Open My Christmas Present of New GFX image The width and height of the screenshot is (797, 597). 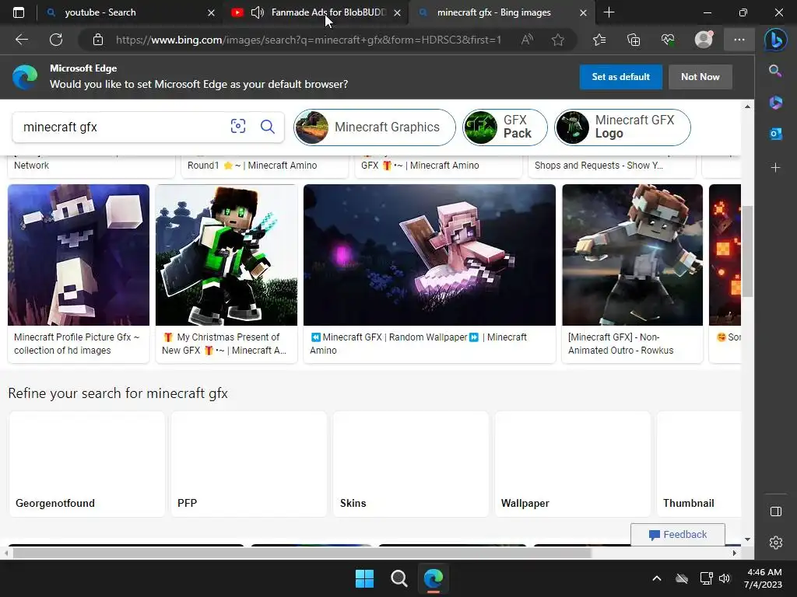pos(226,255)
